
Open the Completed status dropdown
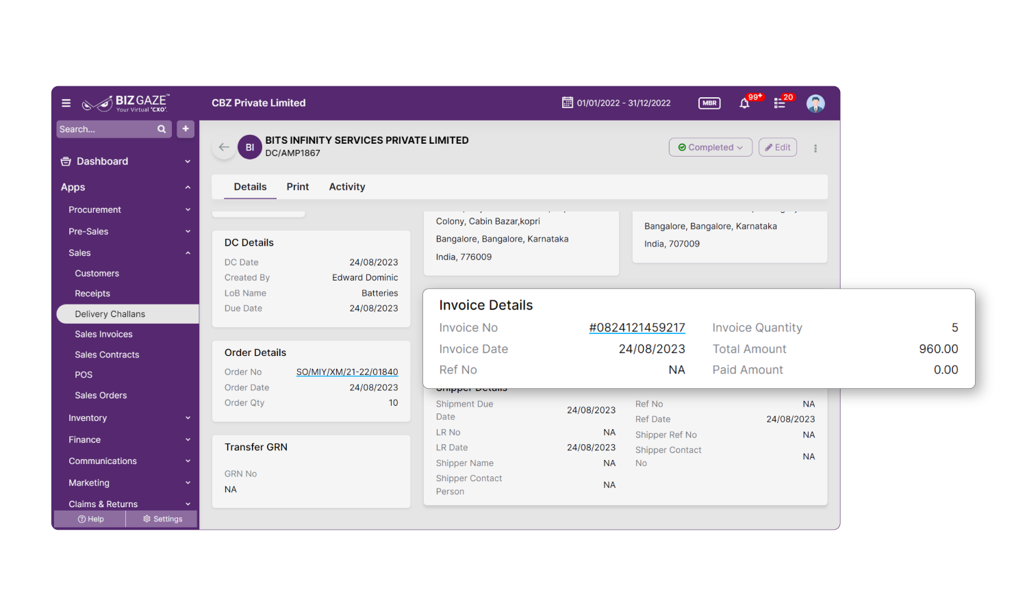(x=711, y=147)
